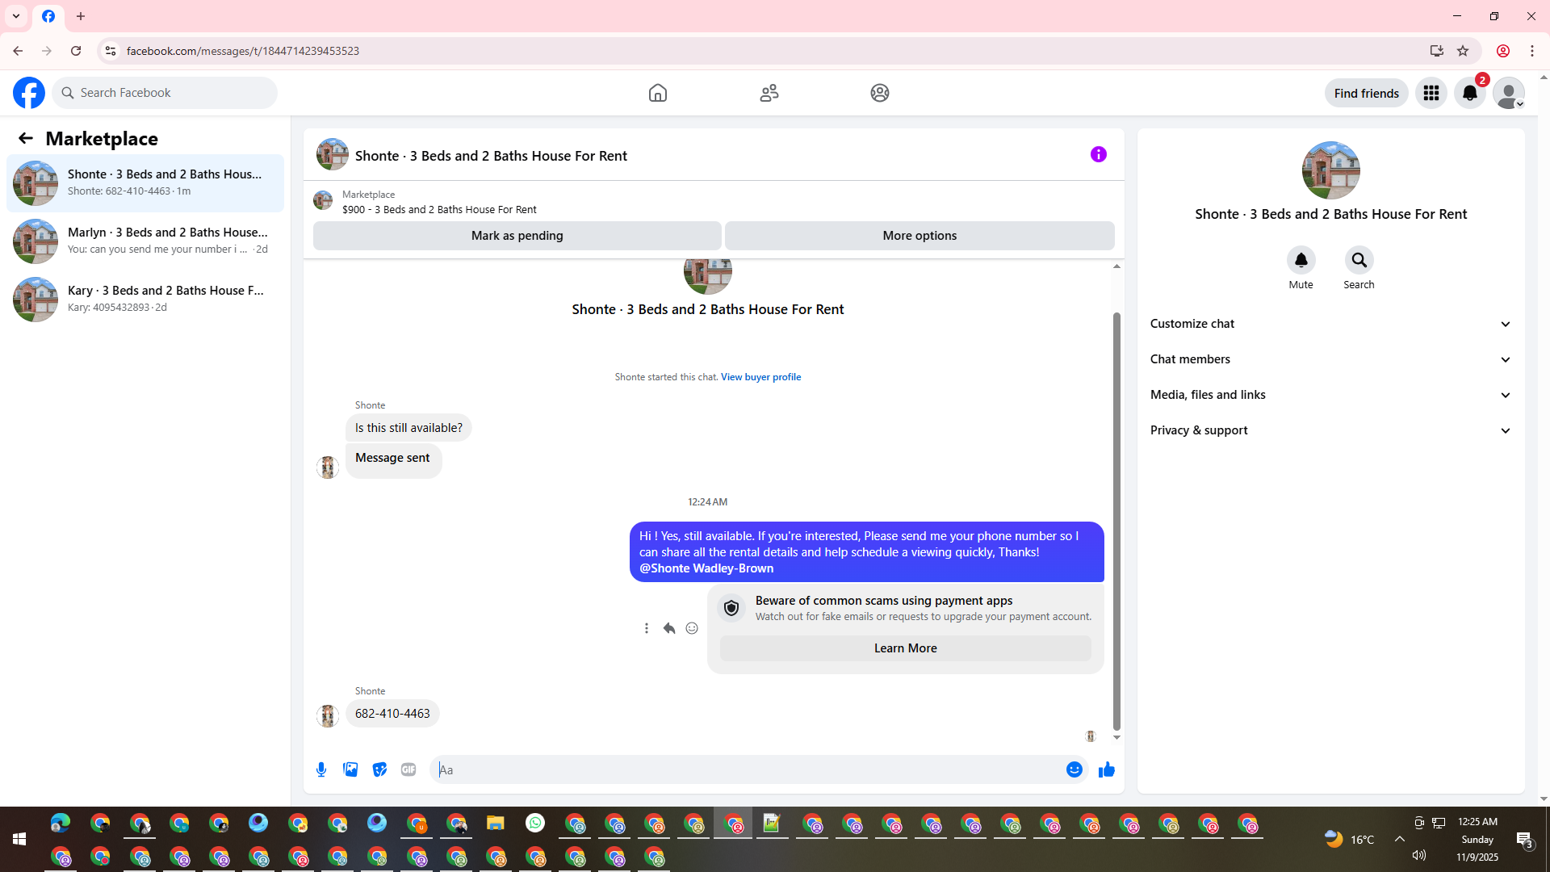Open Marlyn conversation in list

coord(145,241)
